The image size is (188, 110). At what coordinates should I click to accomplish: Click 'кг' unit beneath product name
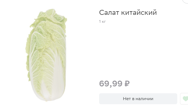(104, 22)
